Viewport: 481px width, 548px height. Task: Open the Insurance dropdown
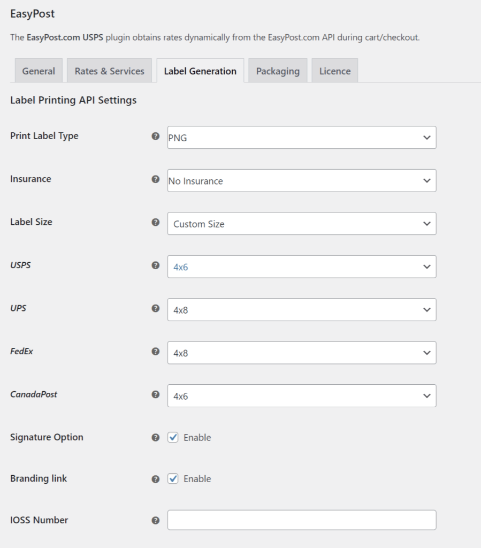(x=301, y=181)
